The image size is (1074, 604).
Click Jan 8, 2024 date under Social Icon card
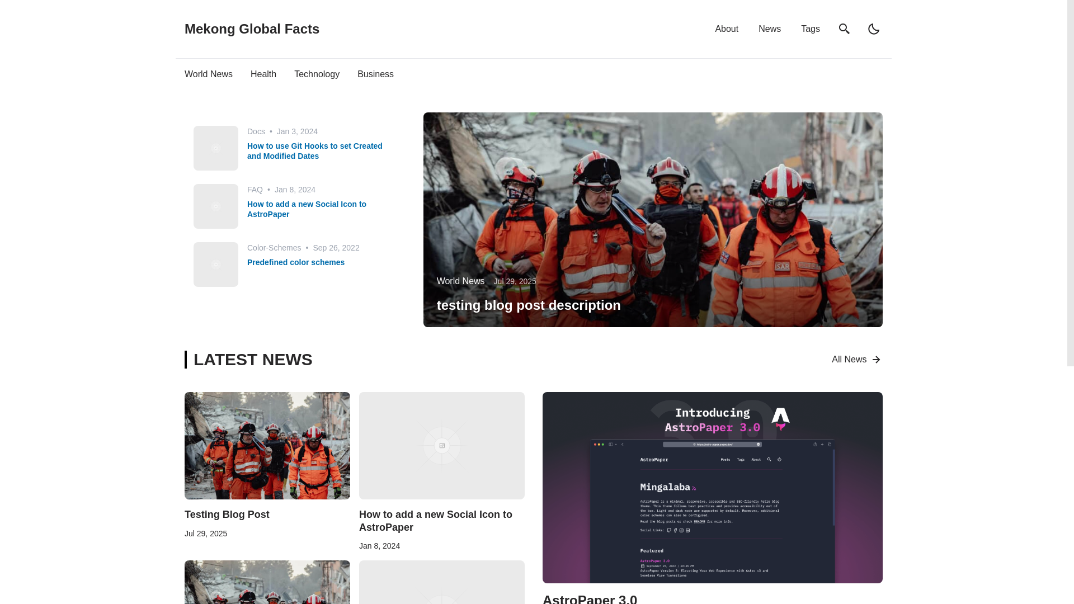click(x=379, y=546)
